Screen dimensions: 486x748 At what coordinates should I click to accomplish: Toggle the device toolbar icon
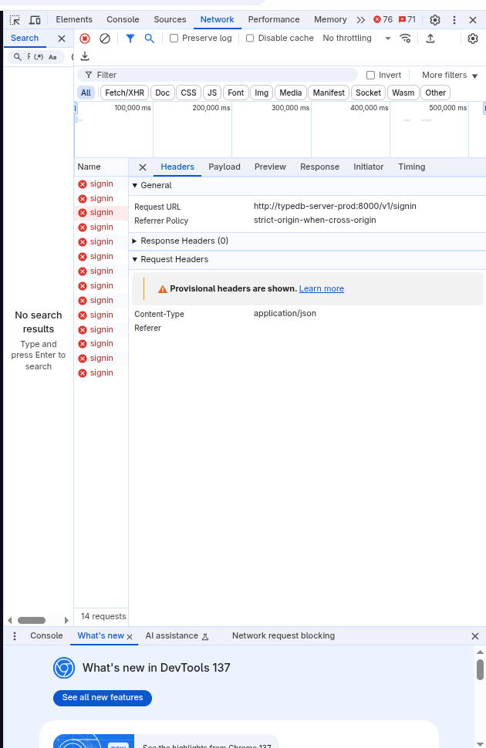pos(35,20)
